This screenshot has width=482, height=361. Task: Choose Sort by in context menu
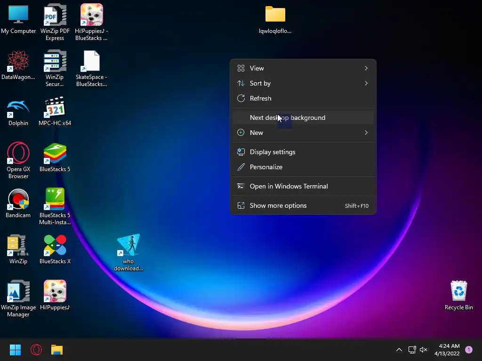pyautogui.click(x=303, y=83)
